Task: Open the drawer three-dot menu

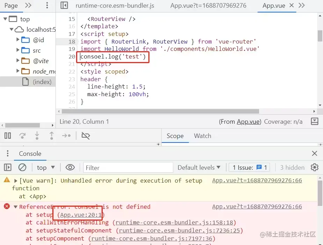Action: [8, 153]
